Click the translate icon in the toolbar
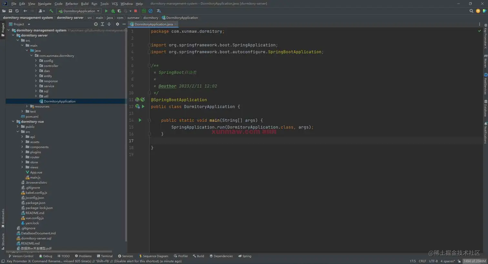488x264 pixels. pos(159,11)
